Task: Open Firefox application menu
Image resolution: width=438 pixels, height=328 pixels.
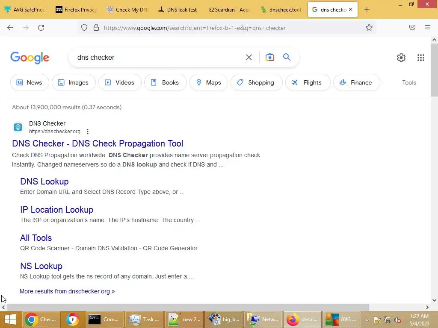Action: (x=428, y=27)
